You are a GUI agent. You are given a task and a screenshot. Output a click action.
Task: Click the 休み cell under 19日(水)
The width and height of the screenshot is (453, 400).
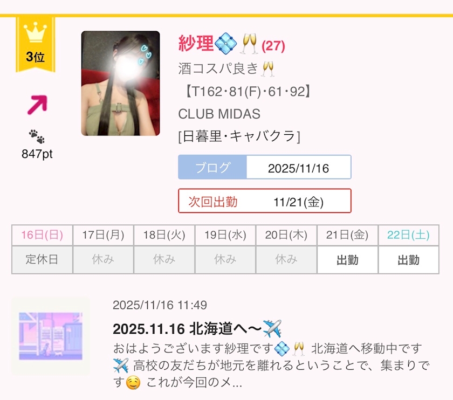(225, 260)
